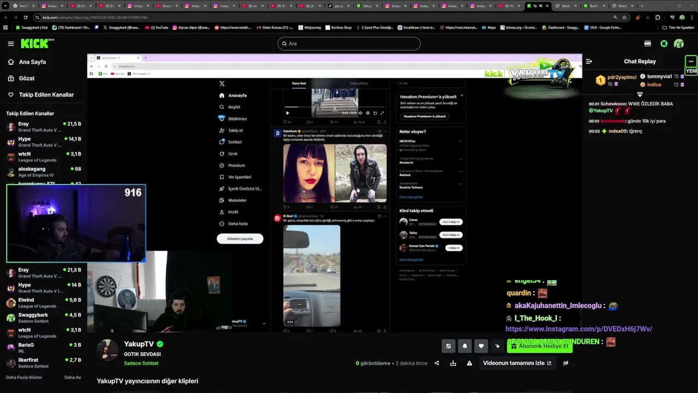Open Swaggybark Sadece Sohbet channel
698x393 pixels.
[44, 318]
